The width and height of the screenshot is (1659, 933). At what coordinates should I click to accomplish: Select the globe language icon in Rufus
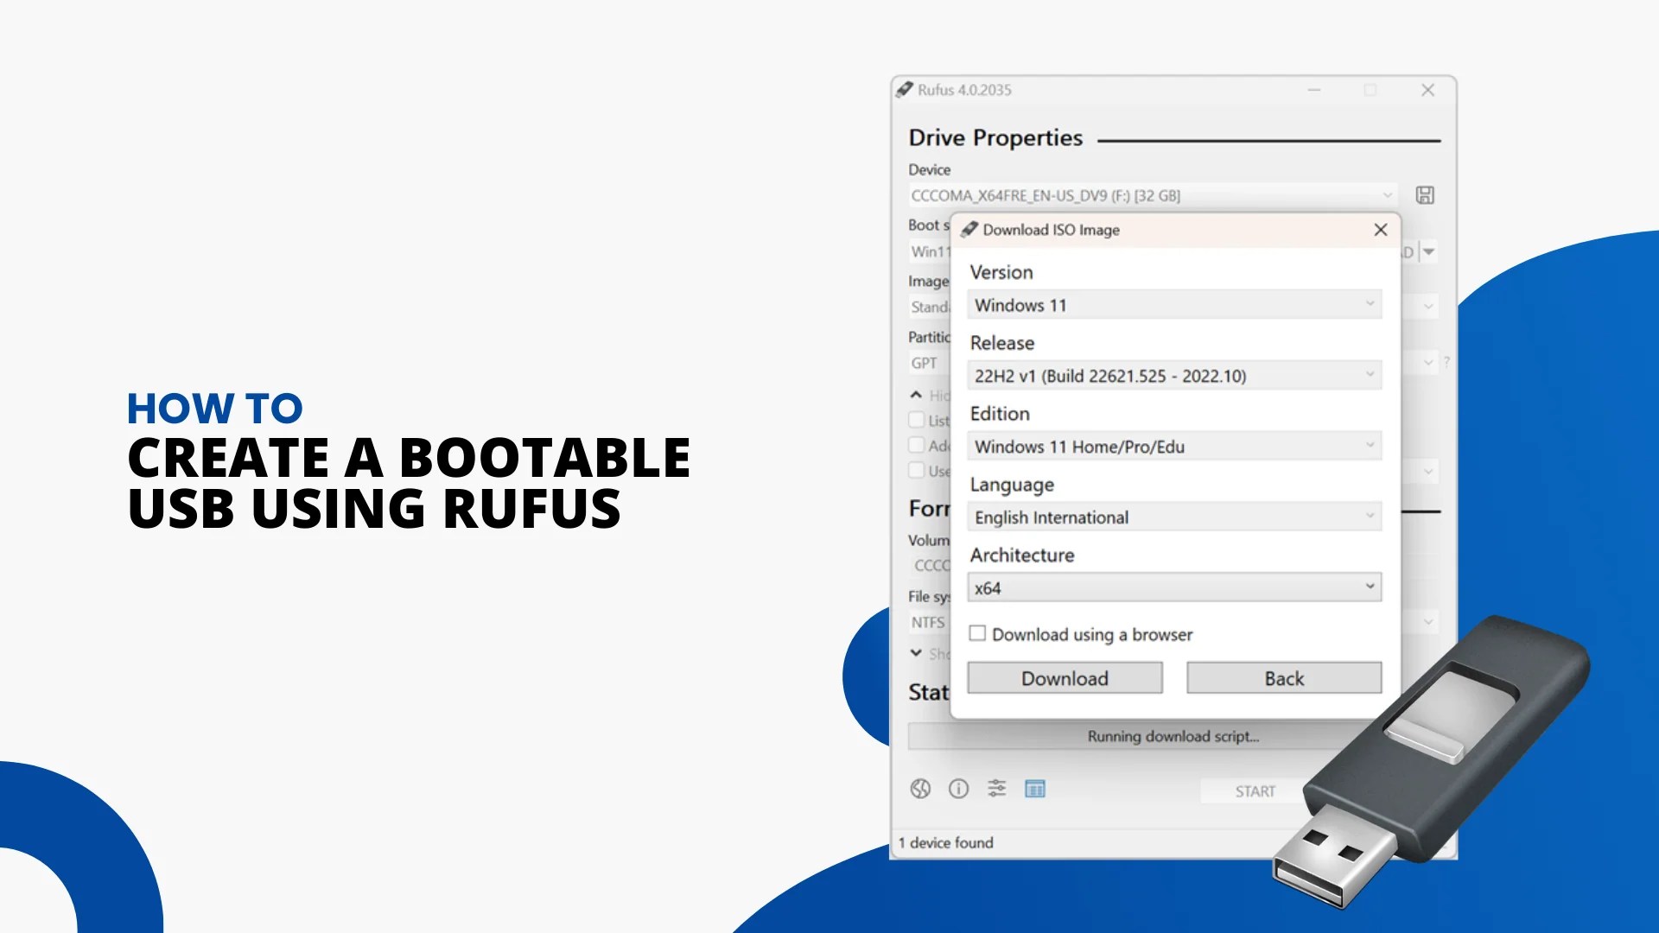tap(920, 789)
